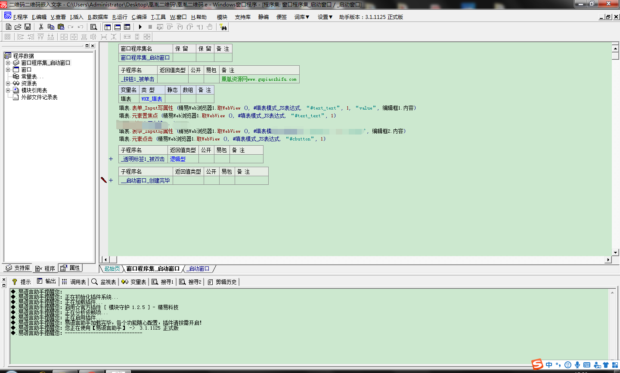This screenshot has width=620, height=373.
Task: Open the 词库 dropdown menu
Action: [302, 17]
